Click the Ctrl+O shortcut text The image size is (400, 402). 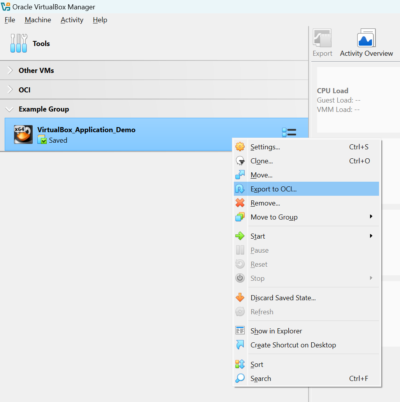pos(360,161)
